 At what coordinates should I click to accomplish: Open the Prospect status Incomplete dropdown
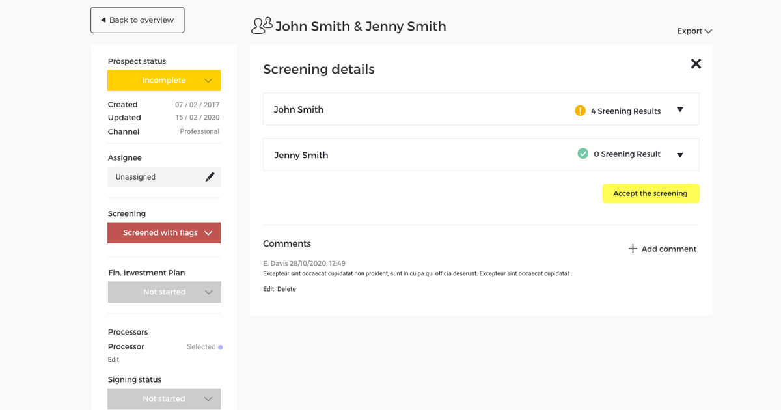click(x=164, y=81)
